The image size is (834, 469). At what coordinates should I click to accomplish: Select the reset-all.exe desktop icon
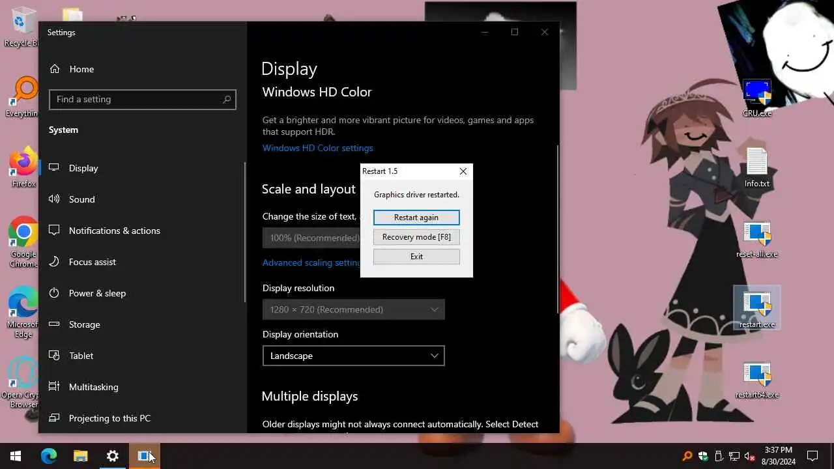pos(757,239)
